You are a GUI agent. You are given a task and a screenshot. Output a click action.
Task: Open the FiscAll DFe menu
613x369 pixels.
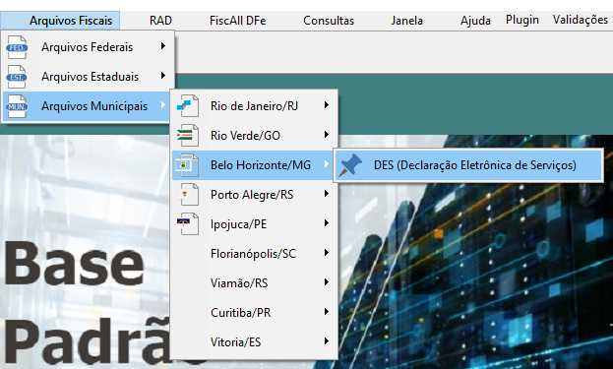click(x=238, y=21)
